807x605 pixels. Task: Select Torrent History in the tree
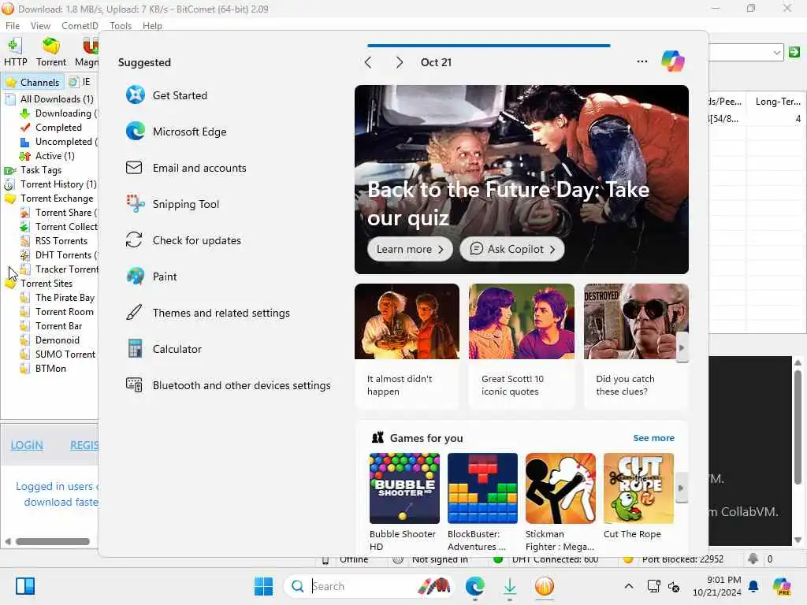click(x=58, y=184)
